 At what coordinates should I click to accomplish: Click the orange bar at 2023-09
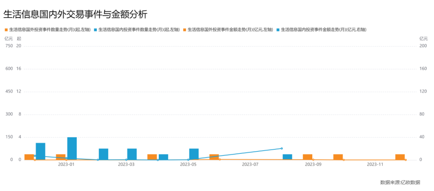[307, 157]
